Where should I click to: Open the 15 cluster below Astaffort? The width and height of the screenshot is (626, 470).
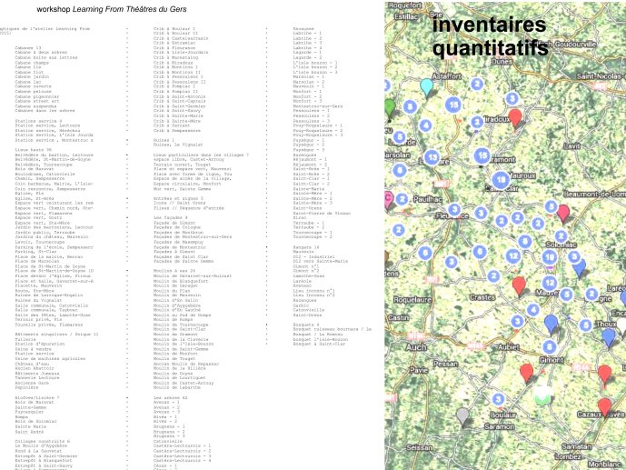click(x=453, y=105)
